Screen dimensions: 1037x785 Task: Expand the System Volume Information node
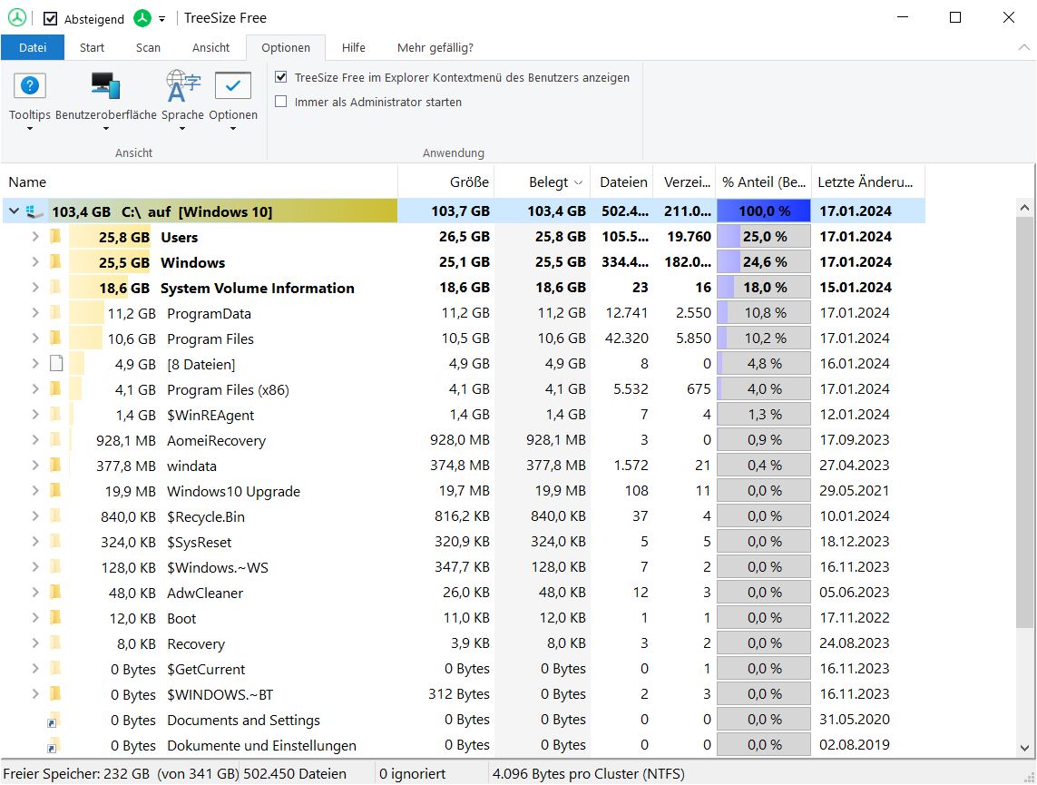pyautogui.click(x=35, y=287)
